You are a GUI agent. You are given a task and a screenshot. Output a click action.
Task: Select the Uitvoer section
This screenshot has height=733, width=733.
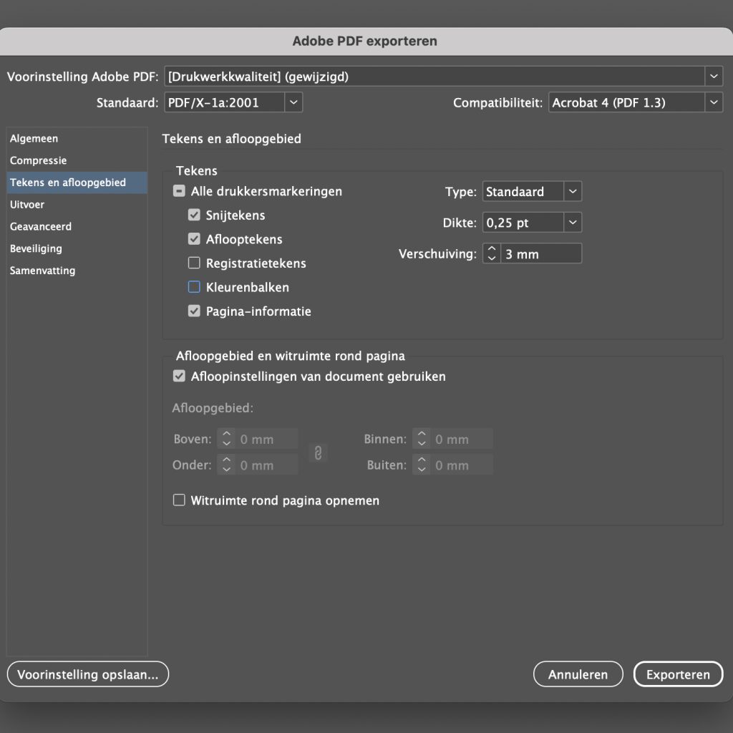pyautogui.click(x=29, y=204)
